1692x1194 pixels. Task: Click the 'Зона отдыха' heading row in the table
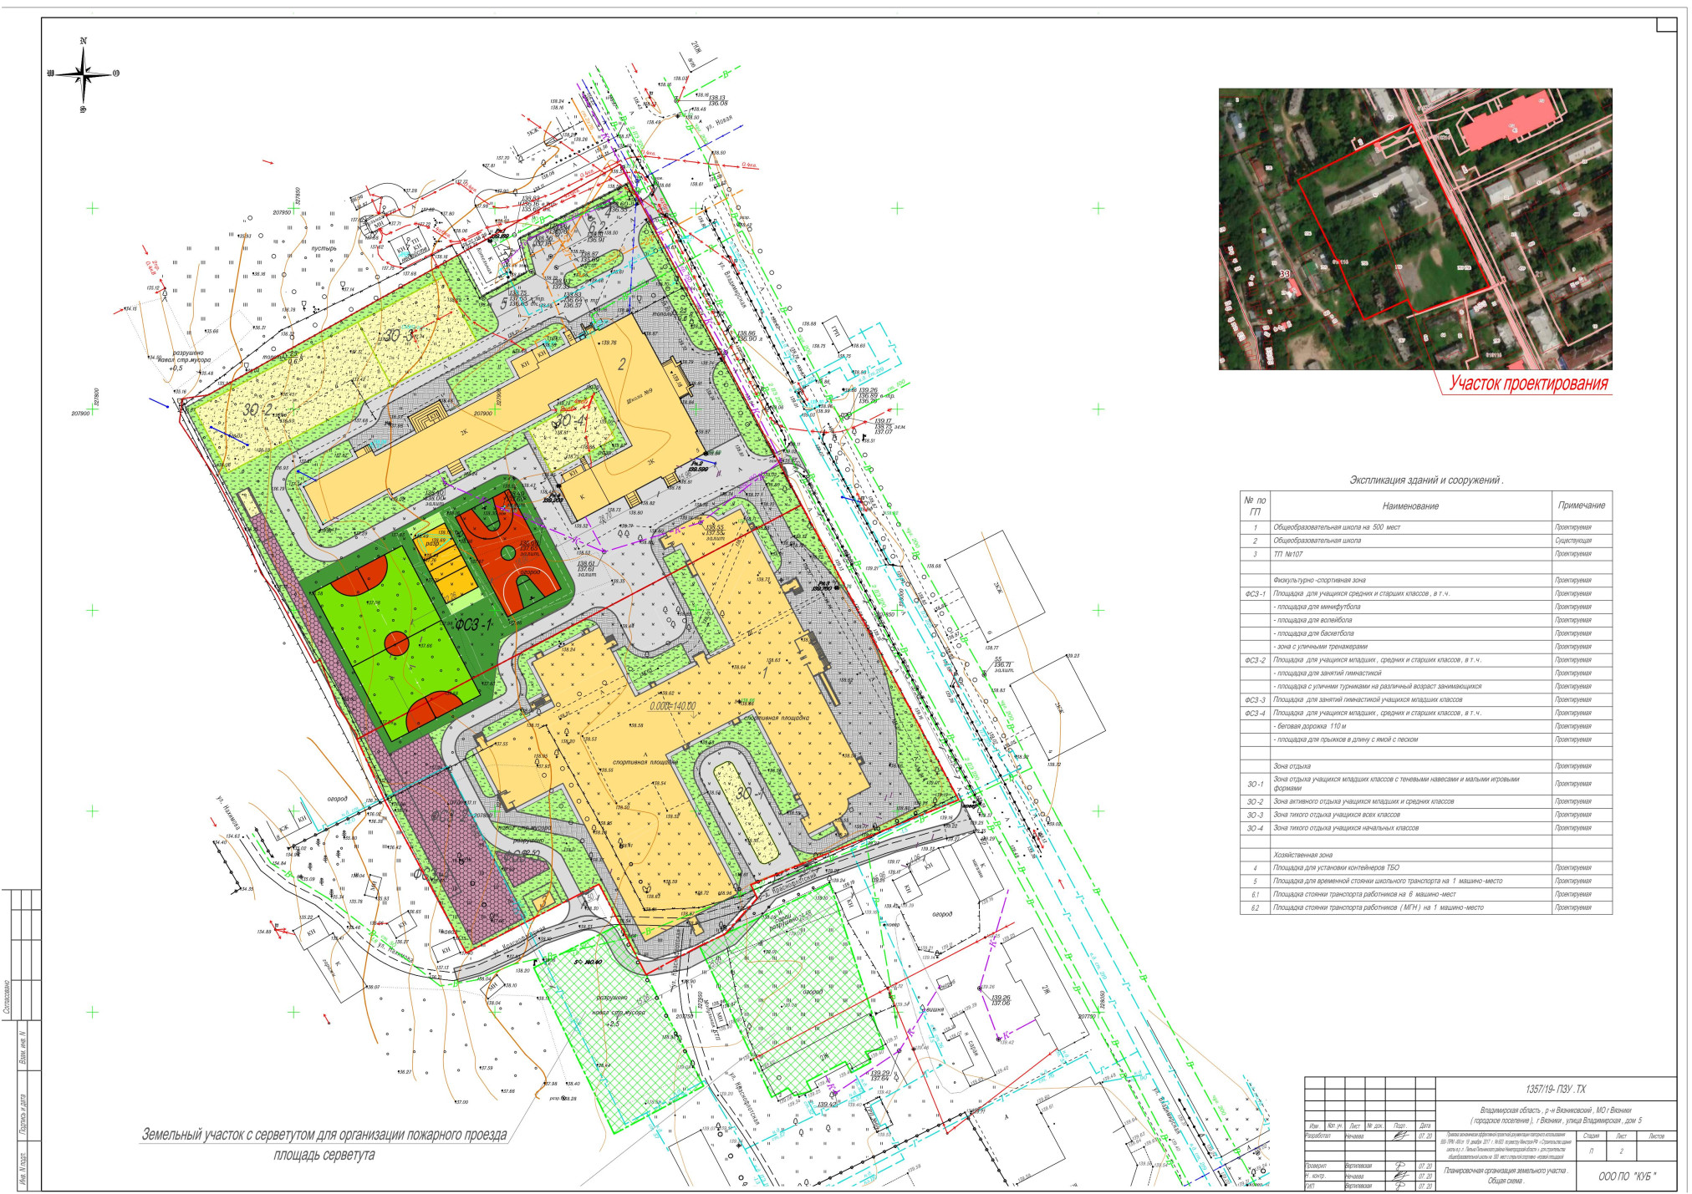coord(1425,766)
